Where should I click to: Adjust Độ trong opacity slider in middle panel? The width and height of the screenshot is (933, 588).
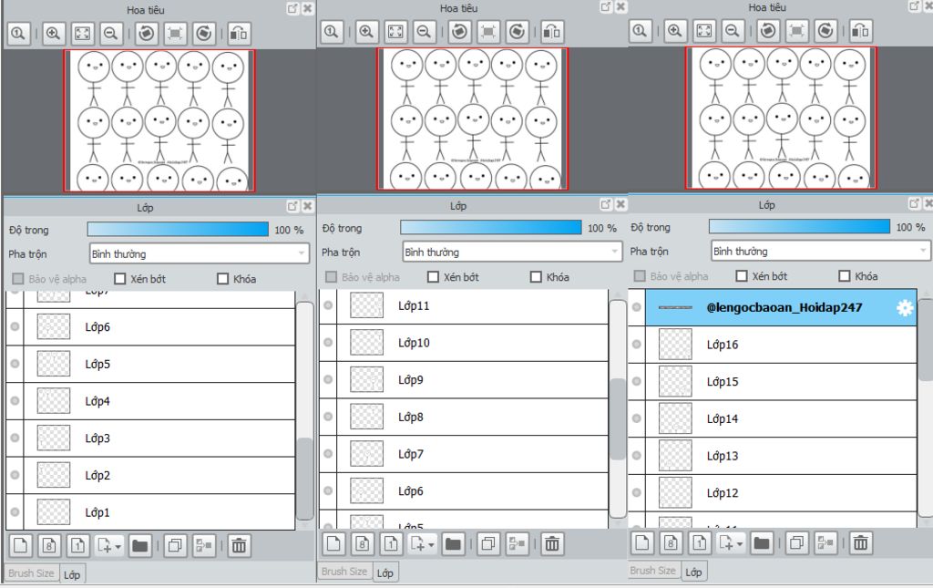491,227
